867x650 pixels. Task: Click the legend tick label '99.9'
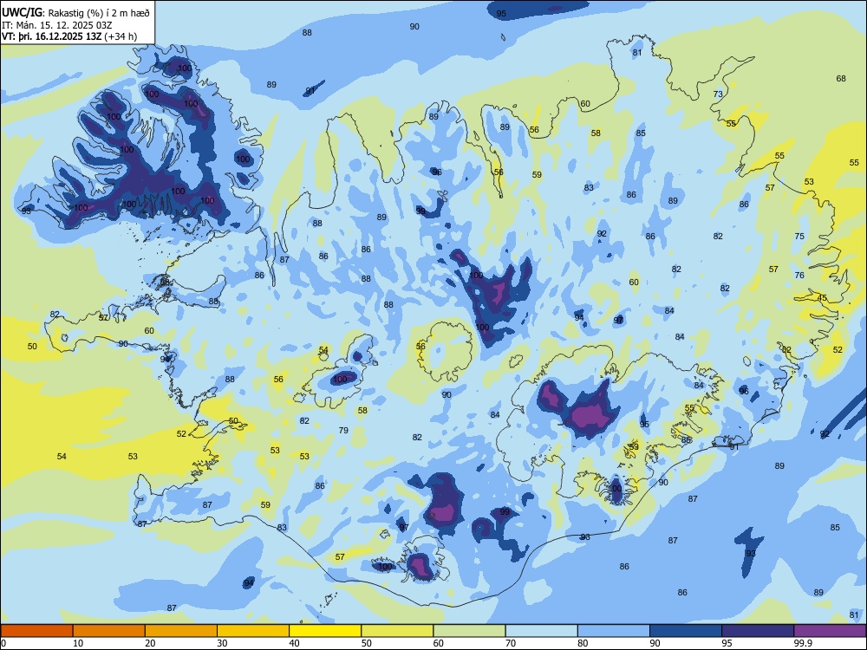tap(803, 643)
